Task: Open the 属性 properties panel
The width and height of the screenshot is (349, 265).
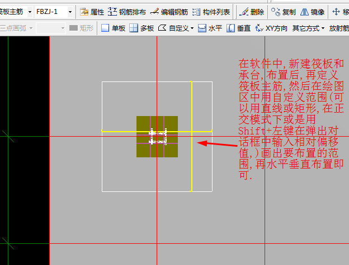Action: click(92, 12)
